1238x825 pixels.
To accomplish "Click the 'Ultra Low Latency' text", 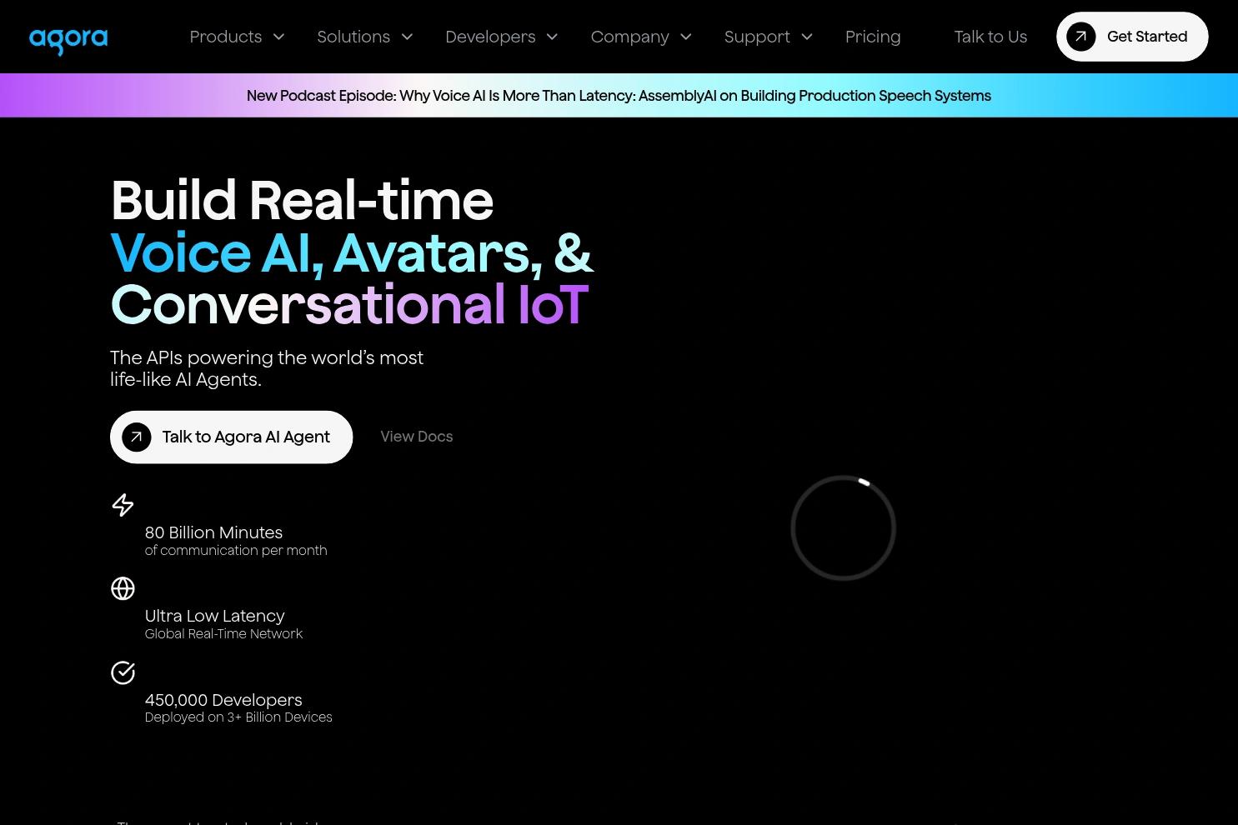I will [214, 616].
